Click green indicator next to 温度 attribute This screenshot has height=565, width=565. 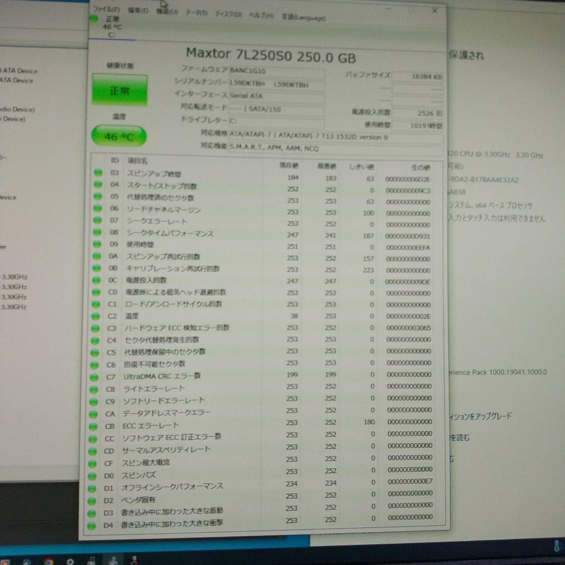pyautogui.click(x=97, y=316)
